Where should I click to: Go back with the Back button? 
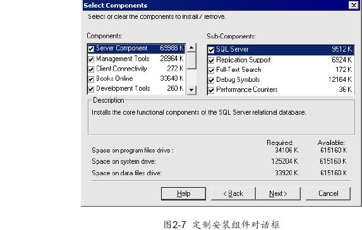(x=233, y=193)
